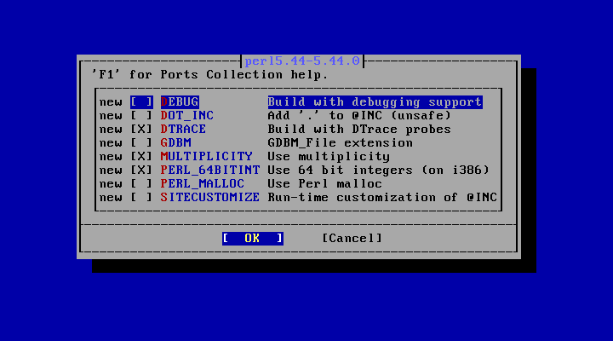
Task: Click 'Run-time customization of @INC' description
Action: (x=382, y=198)
